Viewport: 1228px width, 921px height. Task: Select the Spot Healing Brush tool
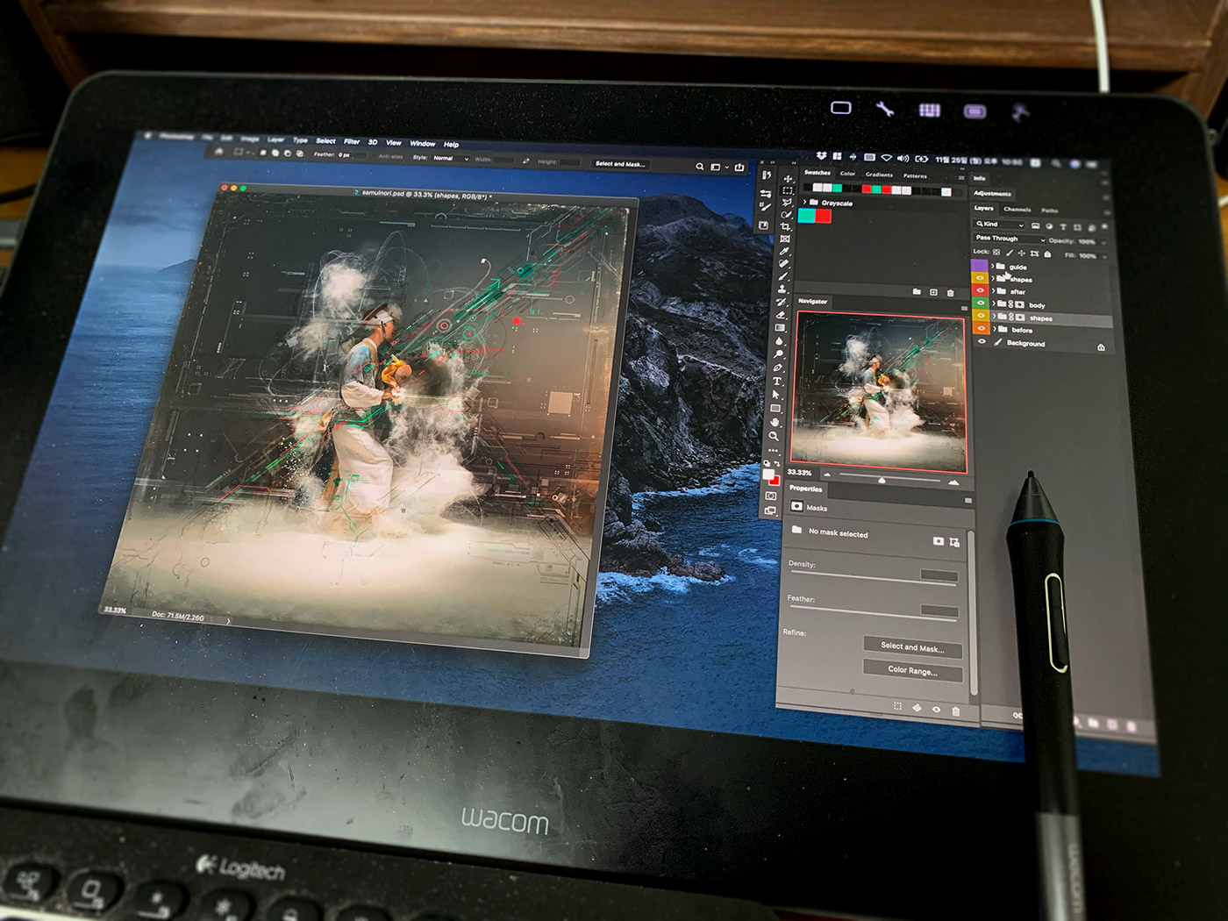[783, 263]
